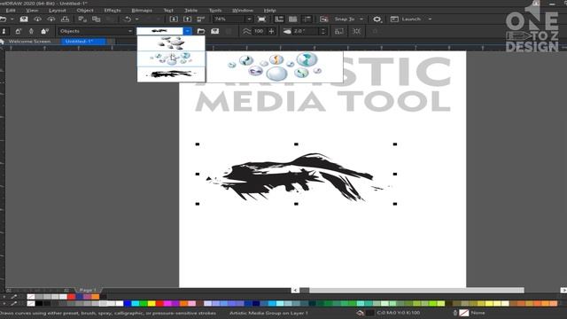Open the Effects menu
The image size is (567, 319).
pyautogui.click(x=113, y=10)
